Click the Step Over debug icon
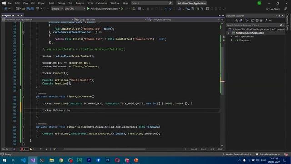The image size is (291, 164). (170, 9)
